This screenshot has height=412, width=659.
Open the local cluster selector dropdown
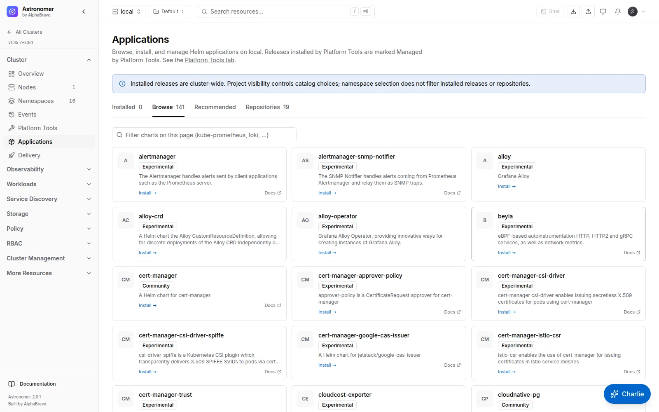(127, 12)
